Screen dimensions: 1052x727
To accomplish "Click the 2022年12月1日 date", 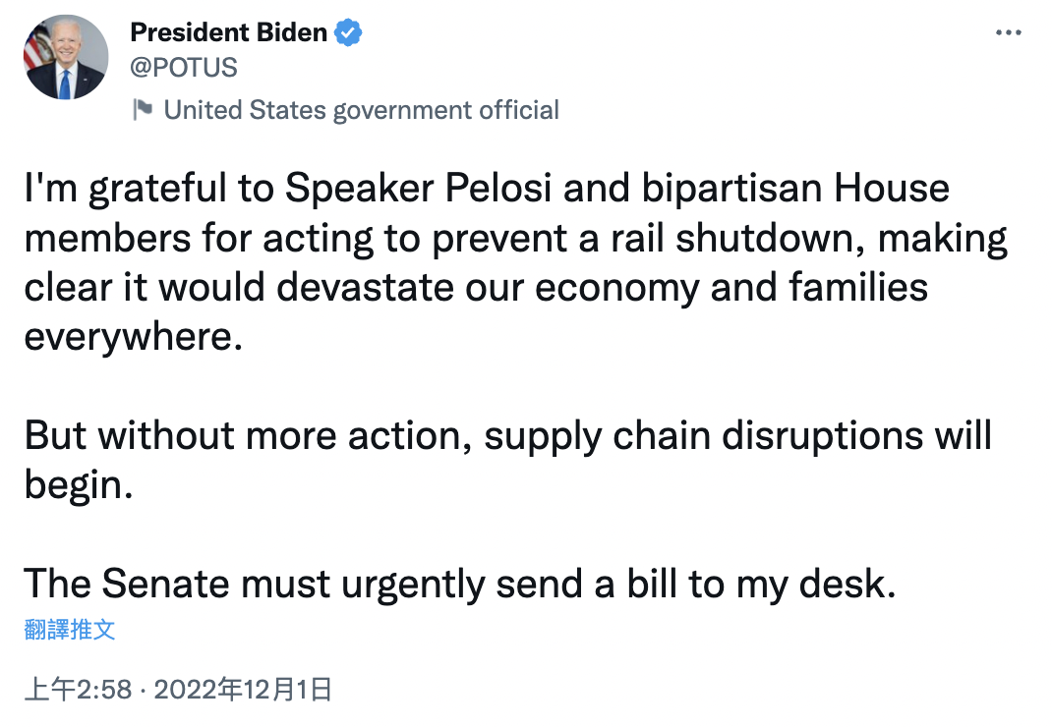I will (x=243, y=690).
